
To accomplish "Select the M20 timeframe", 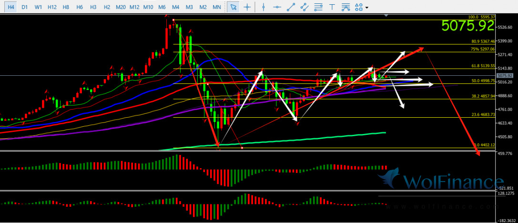I will (121, 7).
